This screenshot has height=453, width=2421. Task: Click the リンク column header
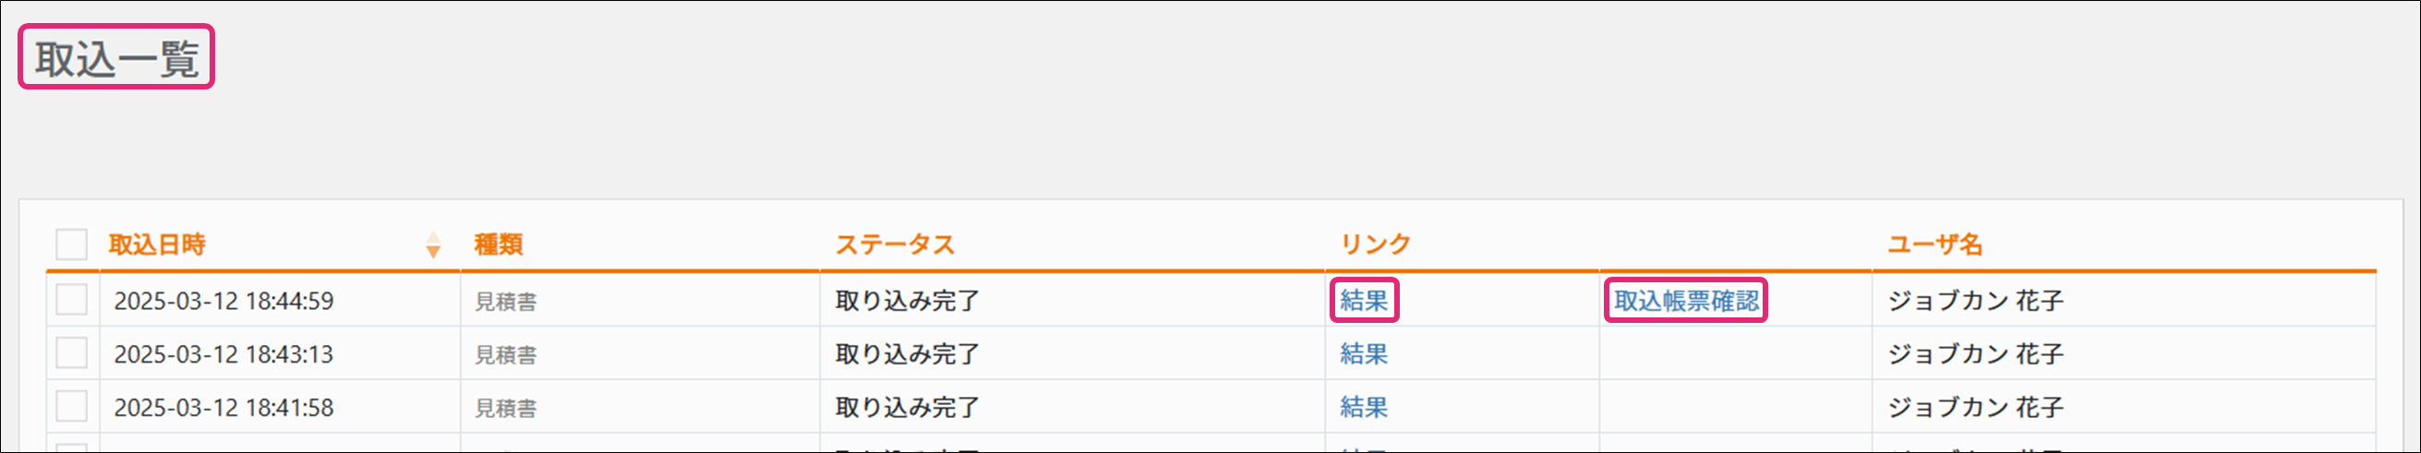click(1375, 244)
